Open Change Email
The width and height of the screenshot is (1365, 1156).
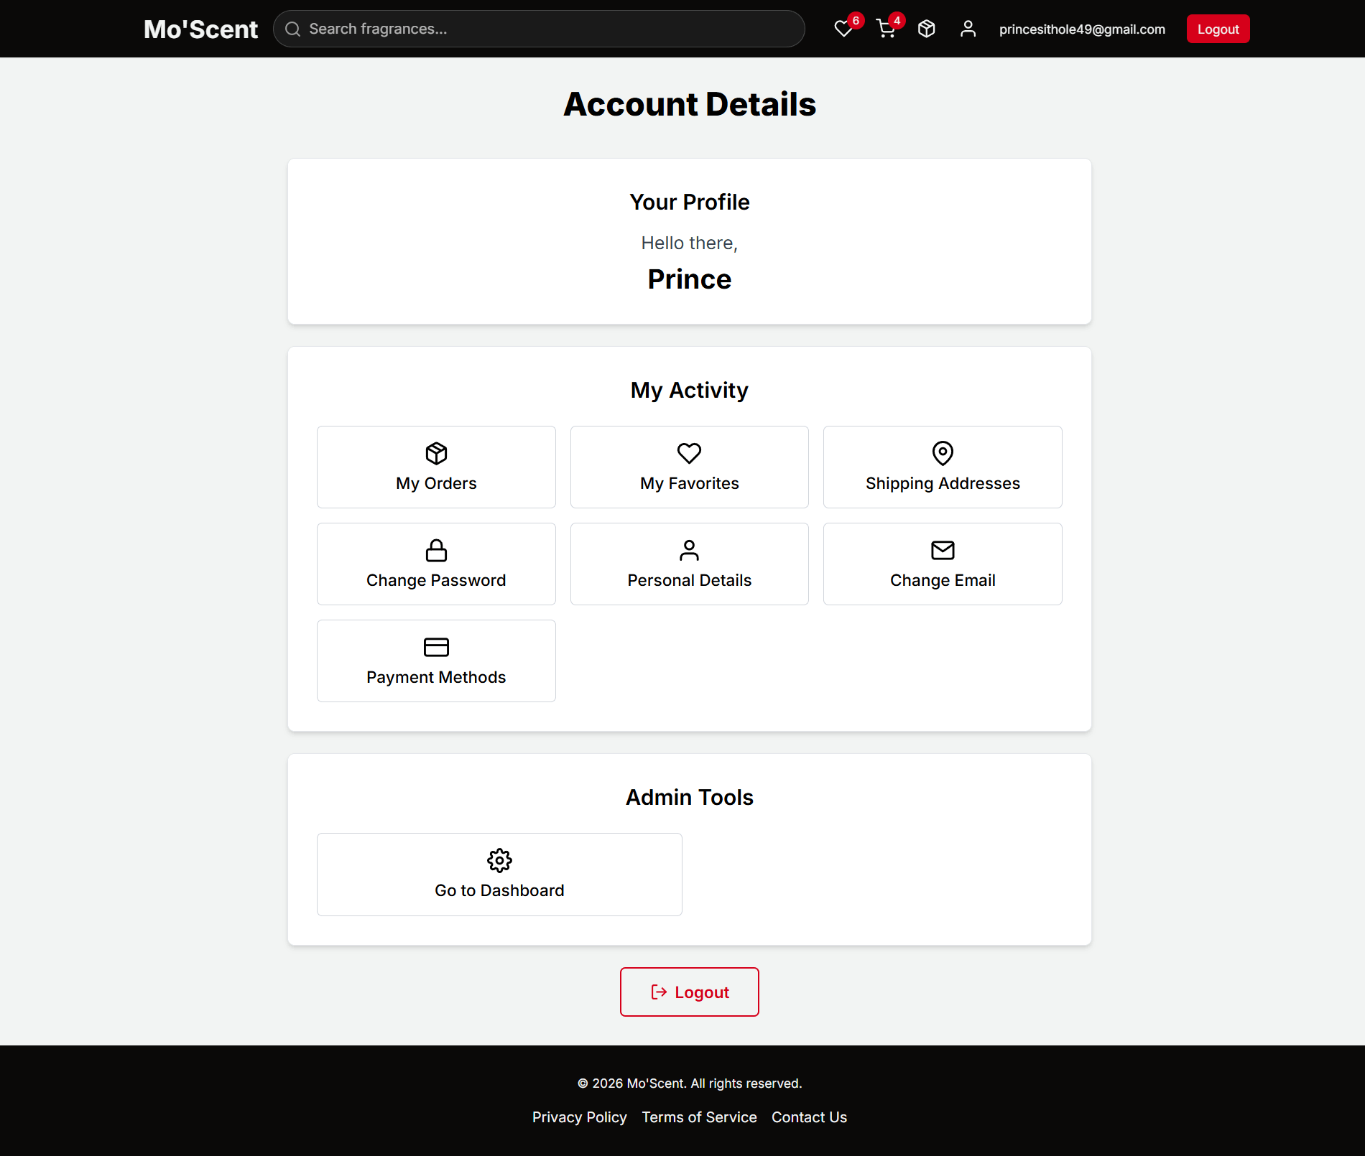click(942, 564)
